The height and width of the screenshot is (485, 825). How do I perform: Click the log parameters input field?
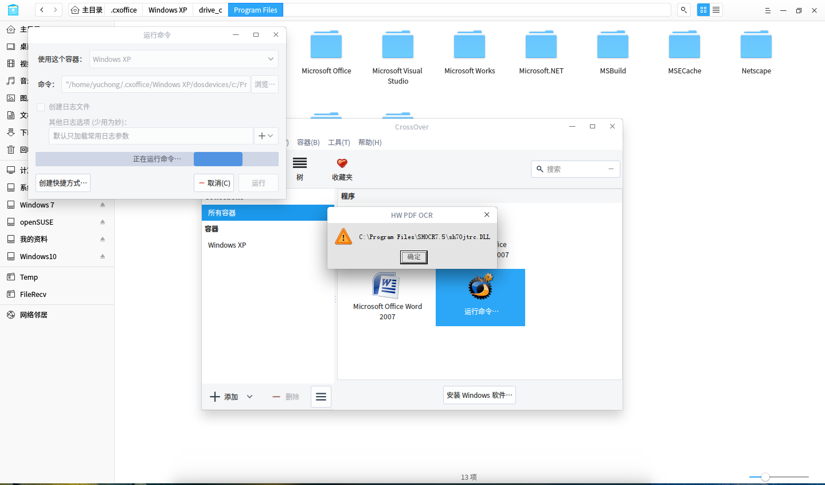tap(151, 136)
